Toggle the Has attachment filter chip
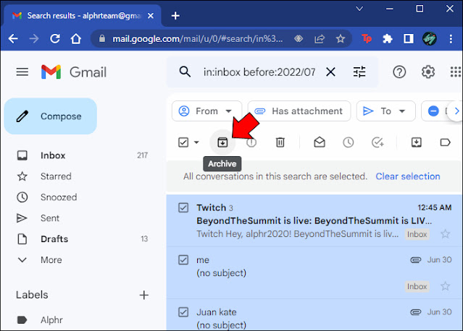The height and width of the screenshot is (331, 463). (299, 111)
